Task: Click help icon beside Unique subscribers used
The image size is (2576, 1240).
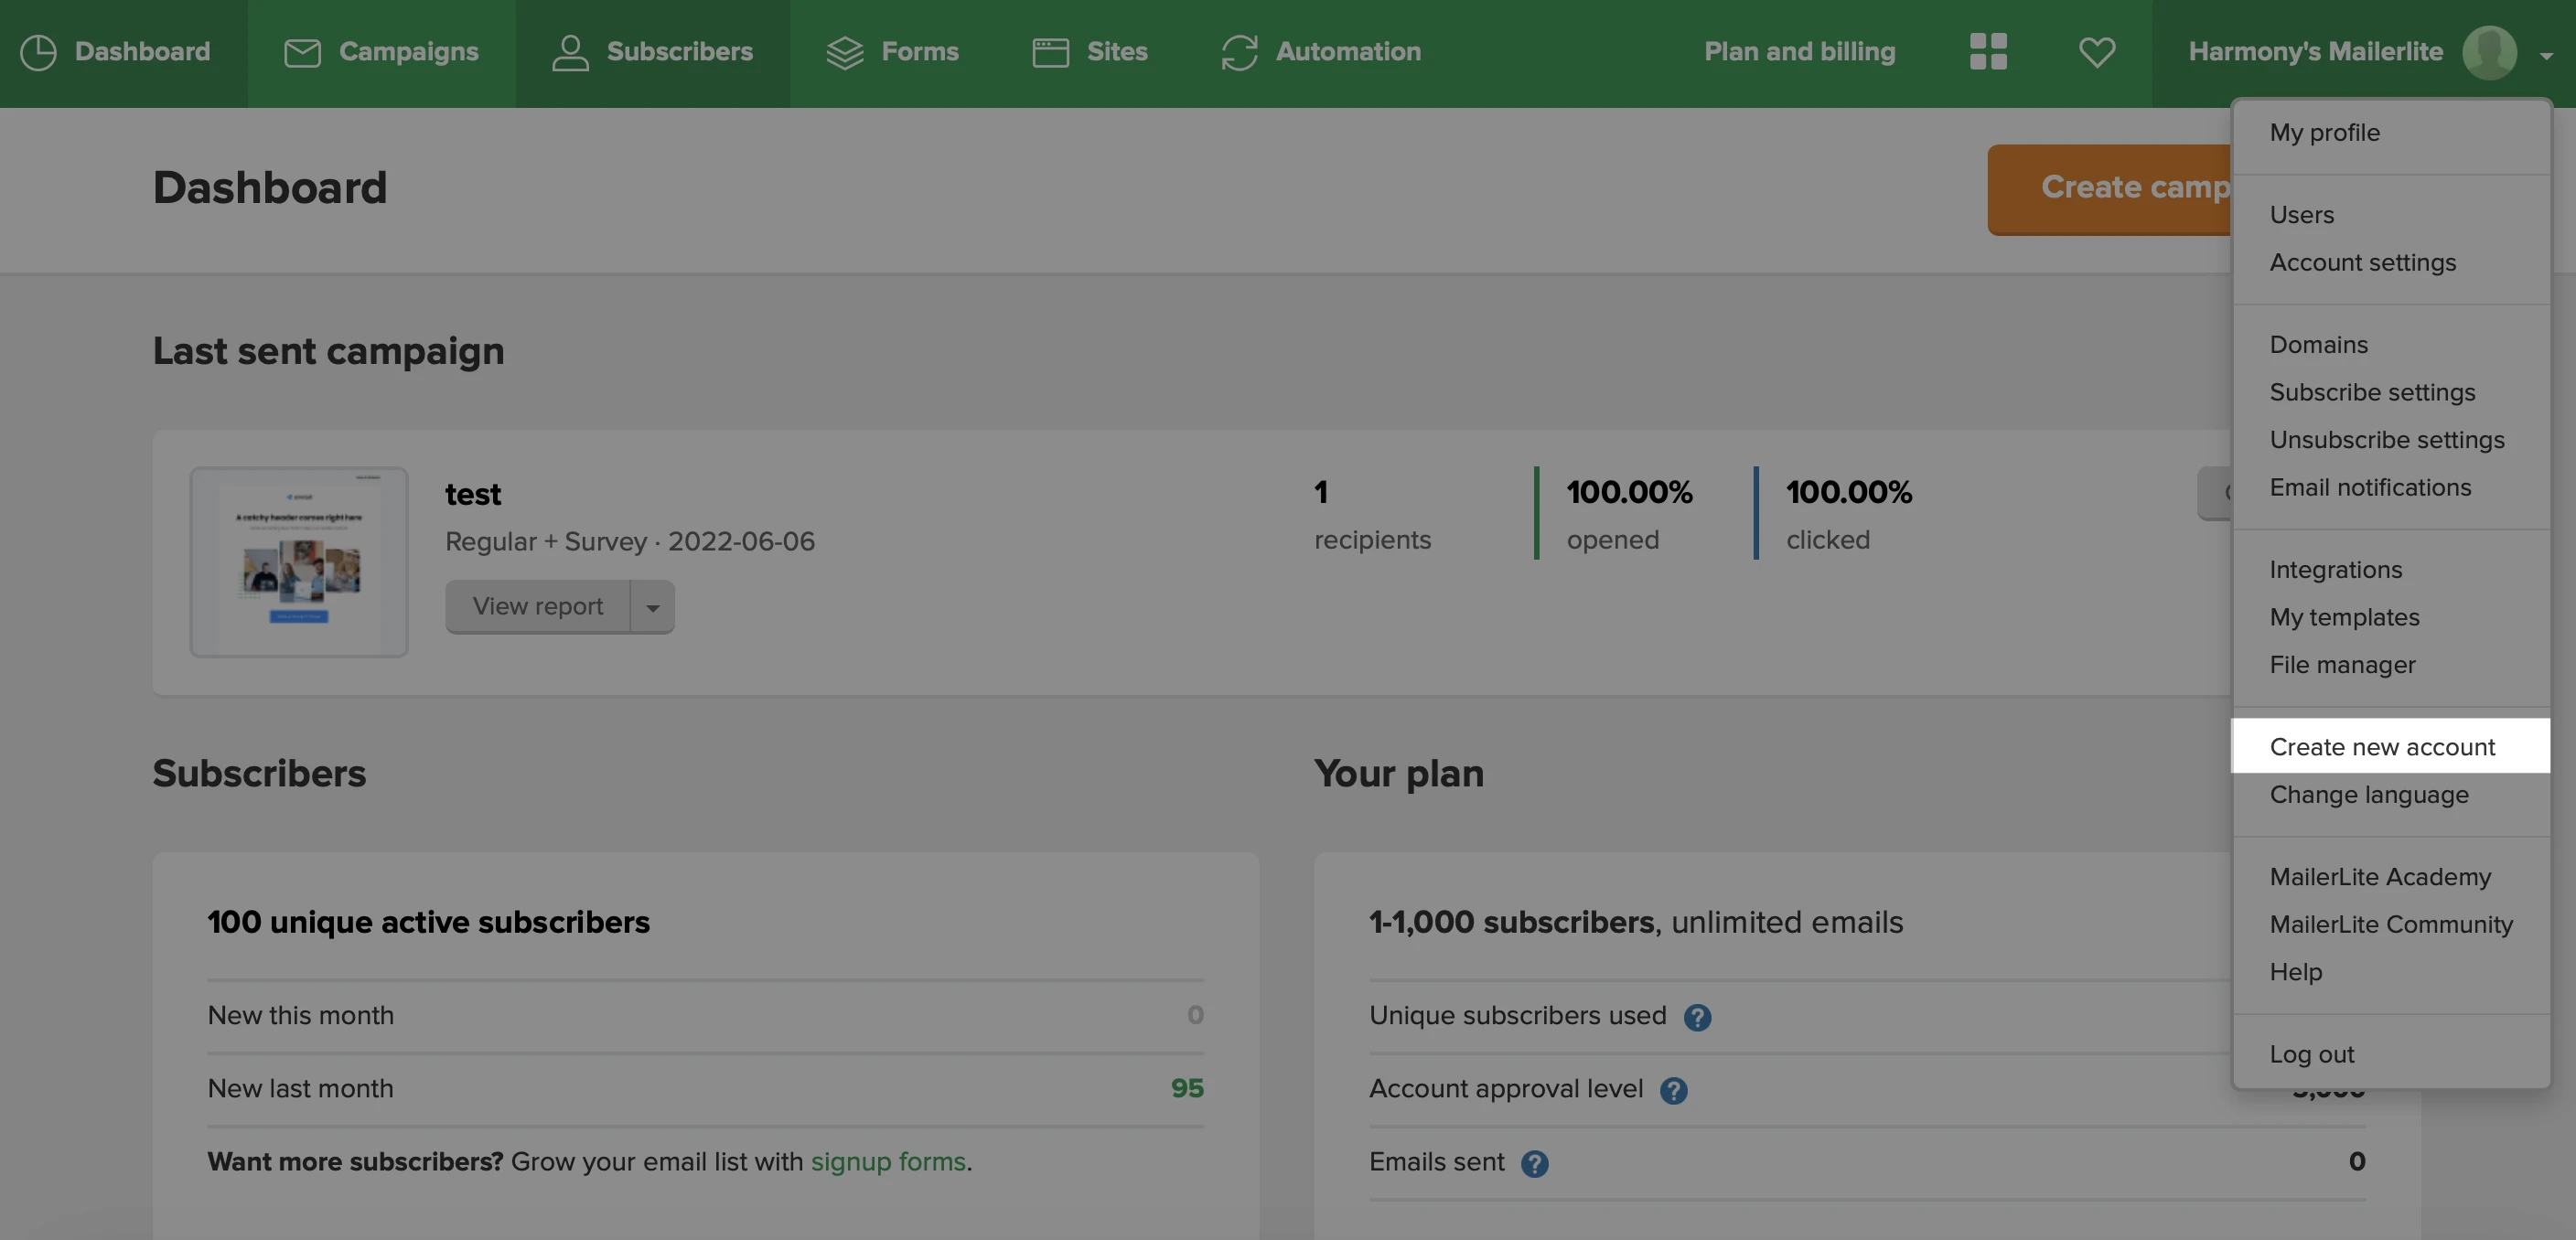Action: coord(1697,1017)
